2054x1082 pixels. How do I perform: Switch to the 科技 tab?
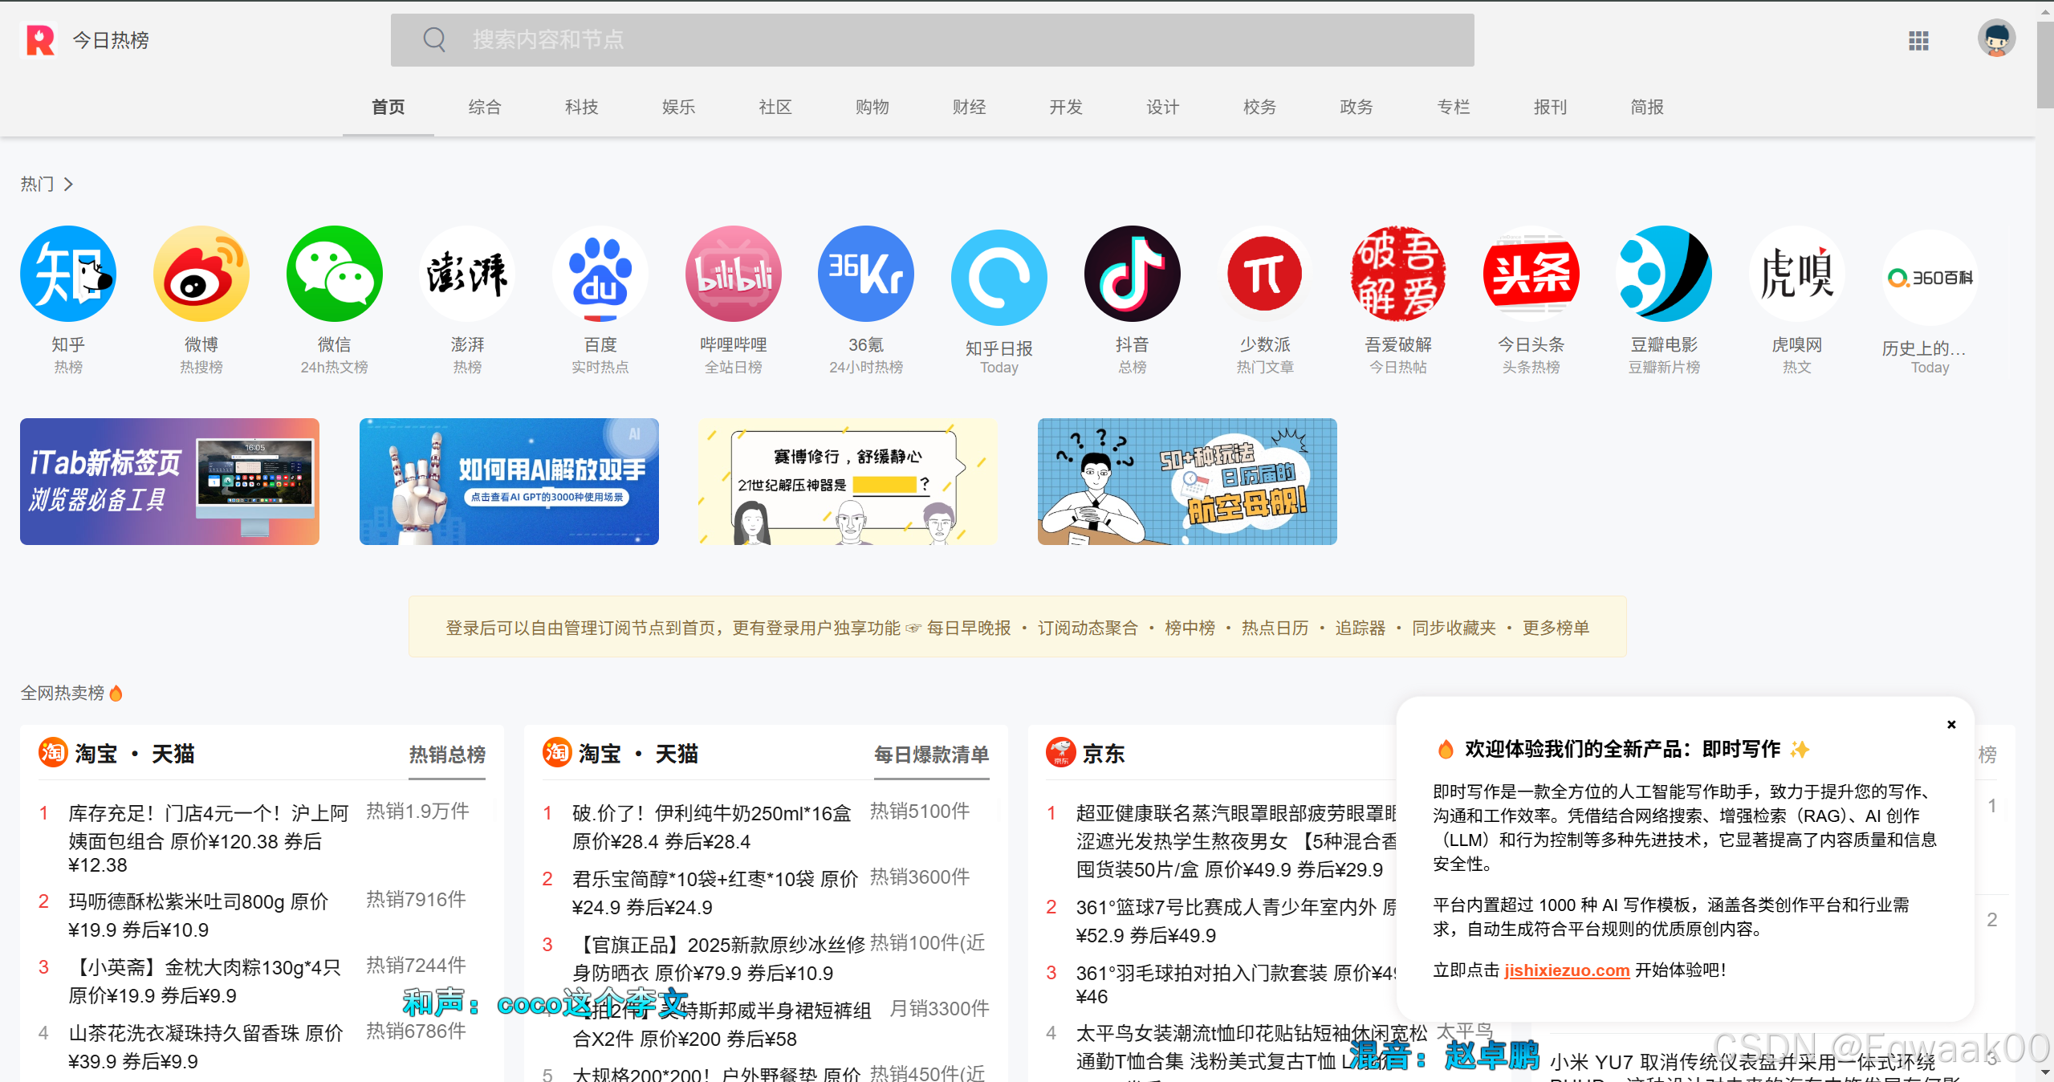(x=581, y=107)
